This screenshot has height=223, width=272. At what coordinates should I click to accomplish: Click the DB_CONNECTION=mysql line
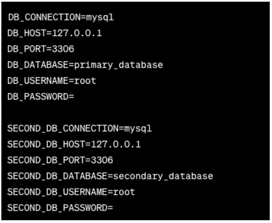pyautogui.click(x=61, y=17)
